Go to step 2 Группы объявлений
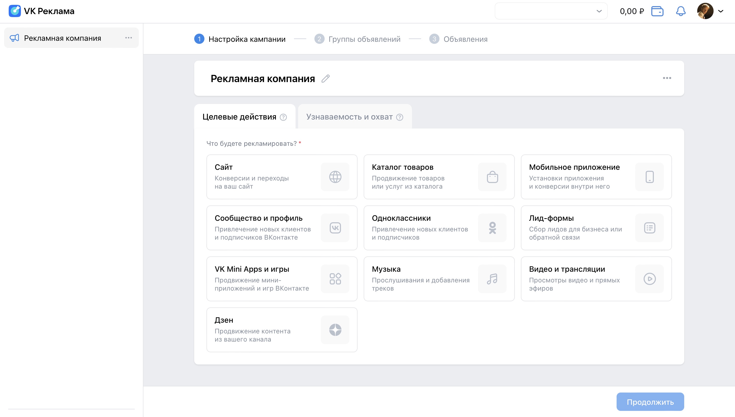The height and width of the screenshot is (417, 735). [357, 39]
